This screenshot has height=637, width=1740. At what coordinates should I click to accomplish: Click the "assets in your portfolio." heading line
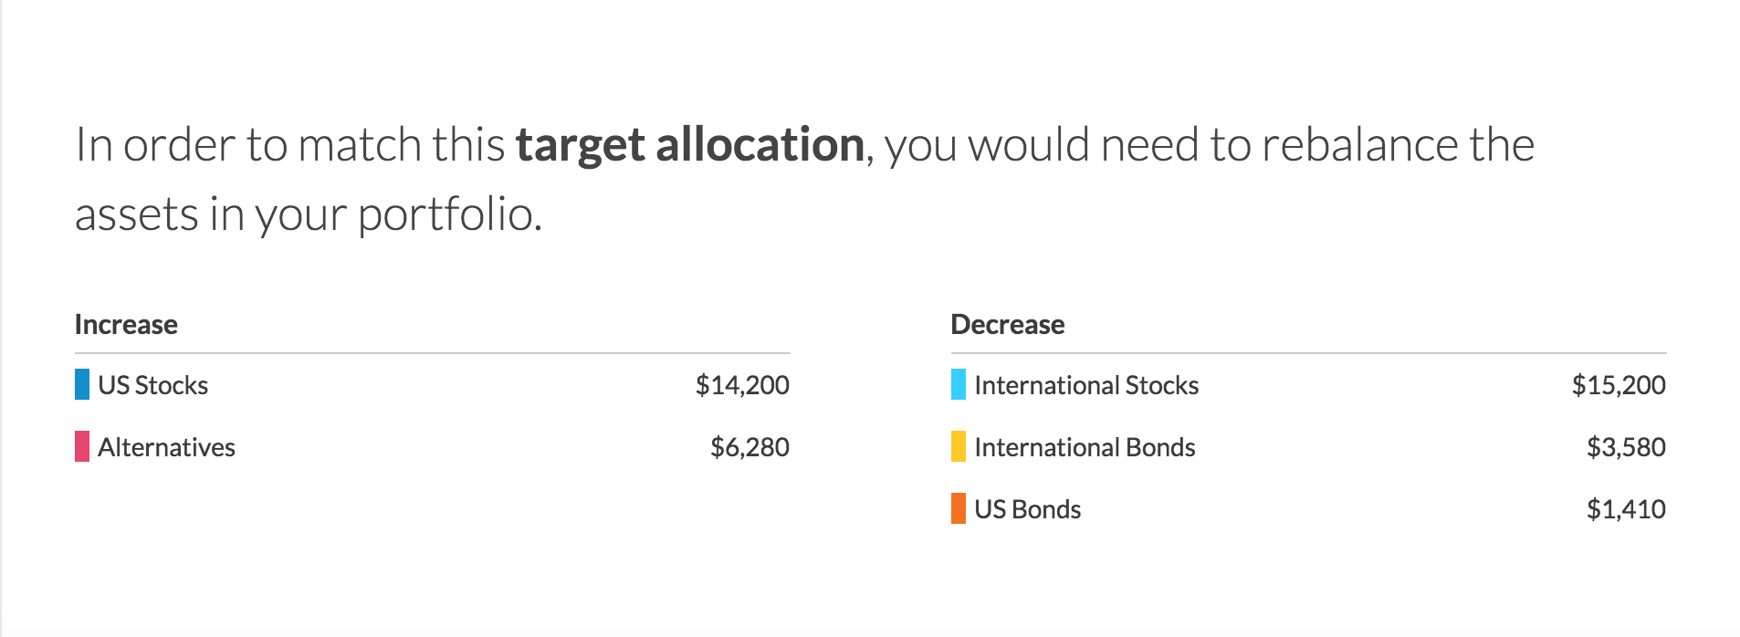point(309,215)
